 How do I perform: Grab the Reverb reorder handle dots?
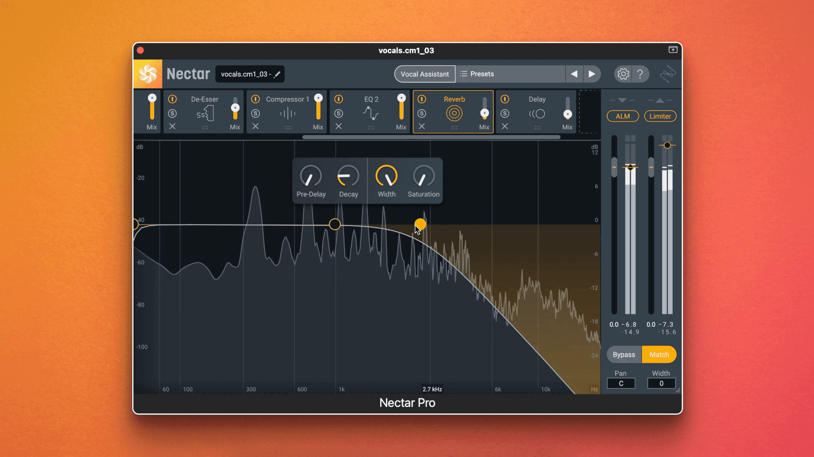tap(454, 128)
